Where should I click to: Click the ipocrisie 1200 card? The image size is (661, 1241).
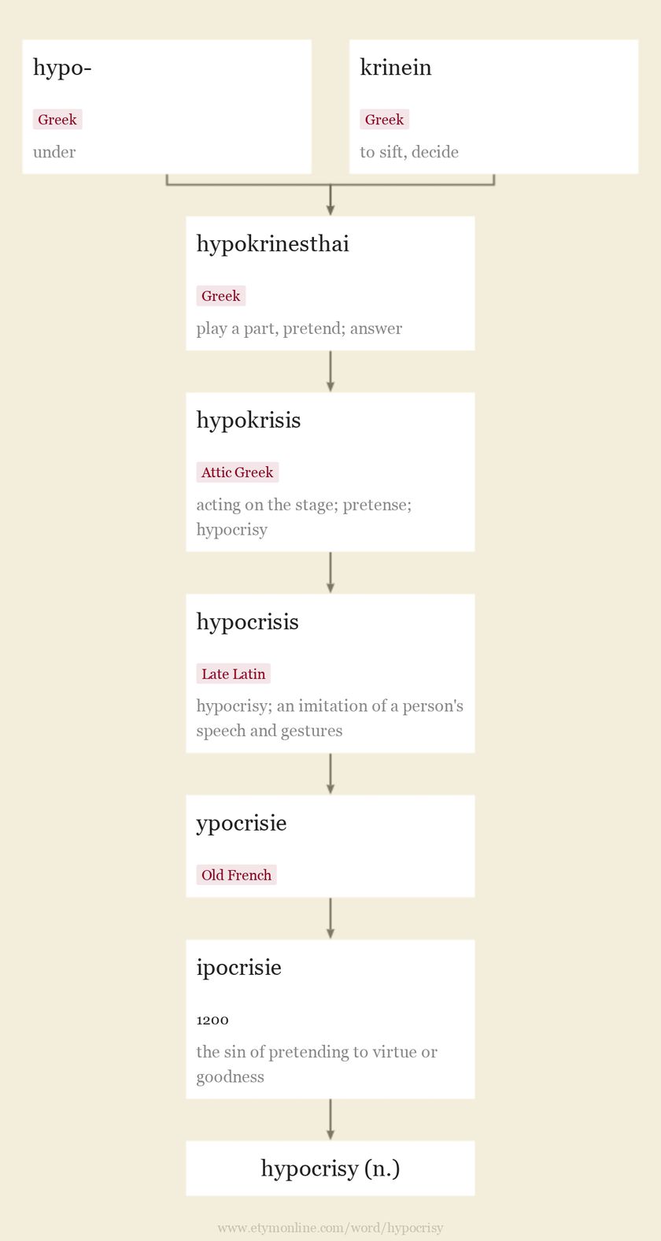(330, 1019)
